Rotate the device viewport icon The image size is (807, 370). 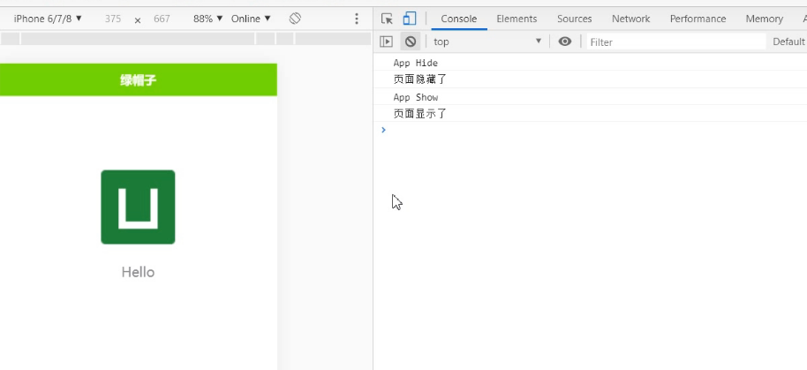tap(295, 19)
